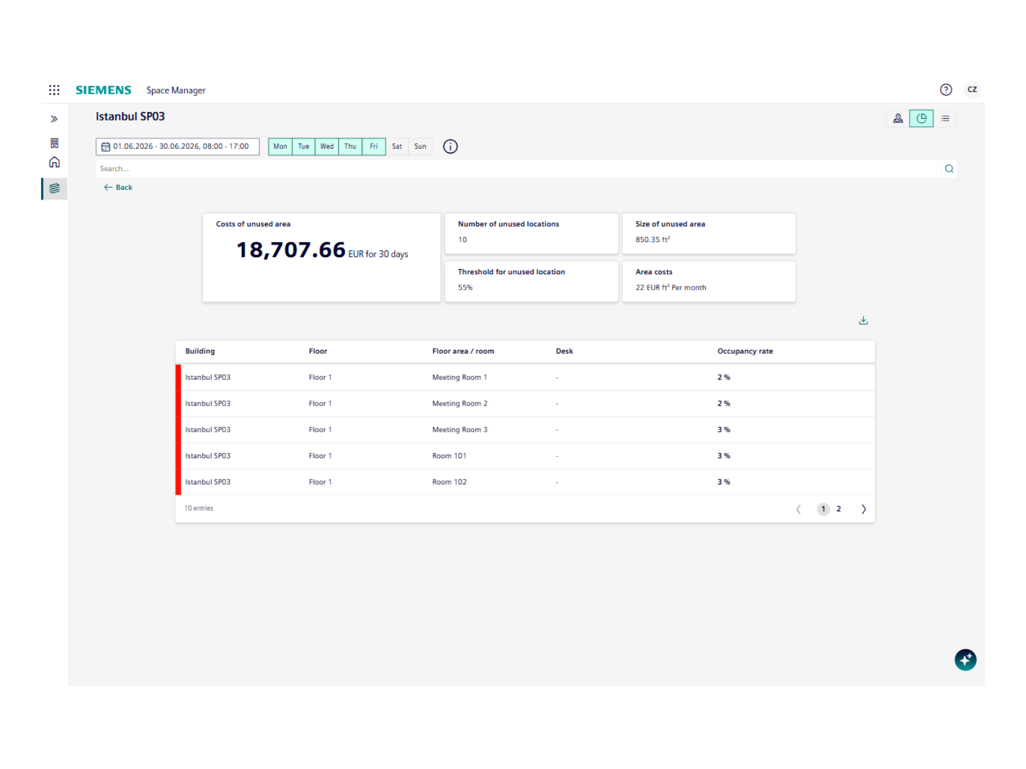1026x769 pixels.
Task: Go to pagination page 2
Action: 839,509
